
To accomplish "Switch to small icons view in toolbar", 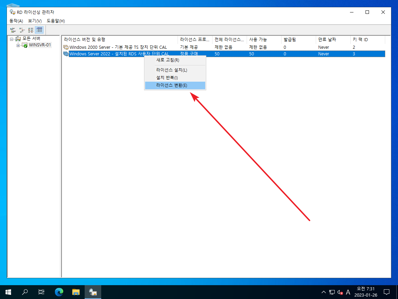I will [x=22, y=30].
